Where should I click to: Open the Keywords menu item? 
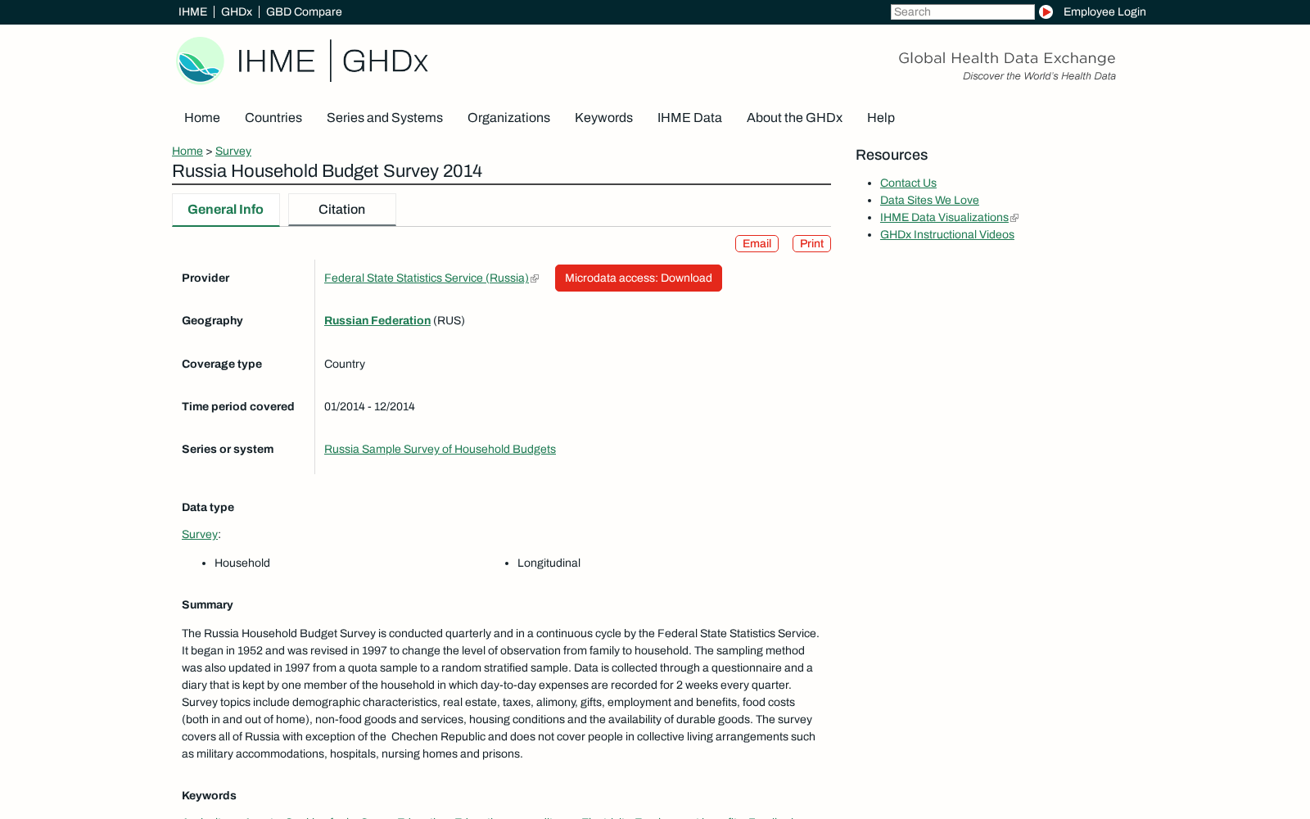click(x=603, y=118)
